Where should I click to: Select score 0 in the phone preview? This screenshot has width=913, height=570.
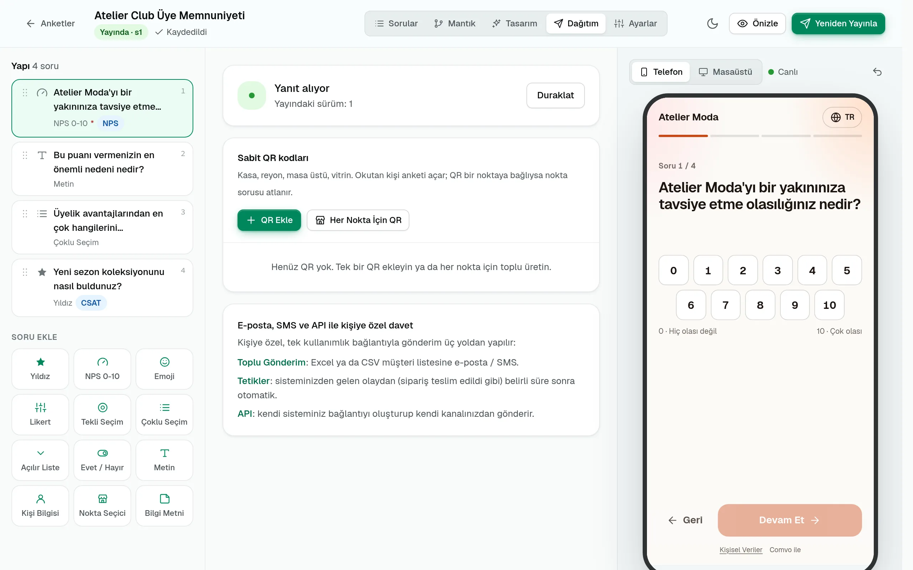pos(673,270)
